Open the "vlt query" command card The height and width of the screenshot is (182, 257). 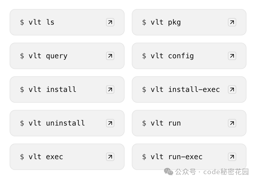[x=67, y=56]
